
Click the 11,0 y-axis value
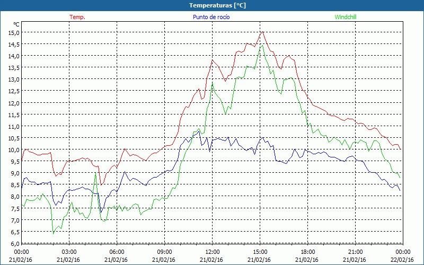point(14,126)
